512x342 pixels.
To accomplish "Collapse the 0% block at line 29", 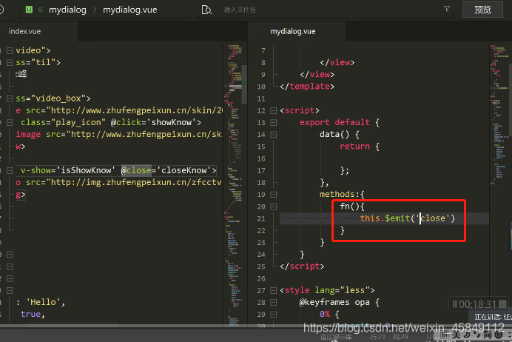I will [x=274, y=315].
